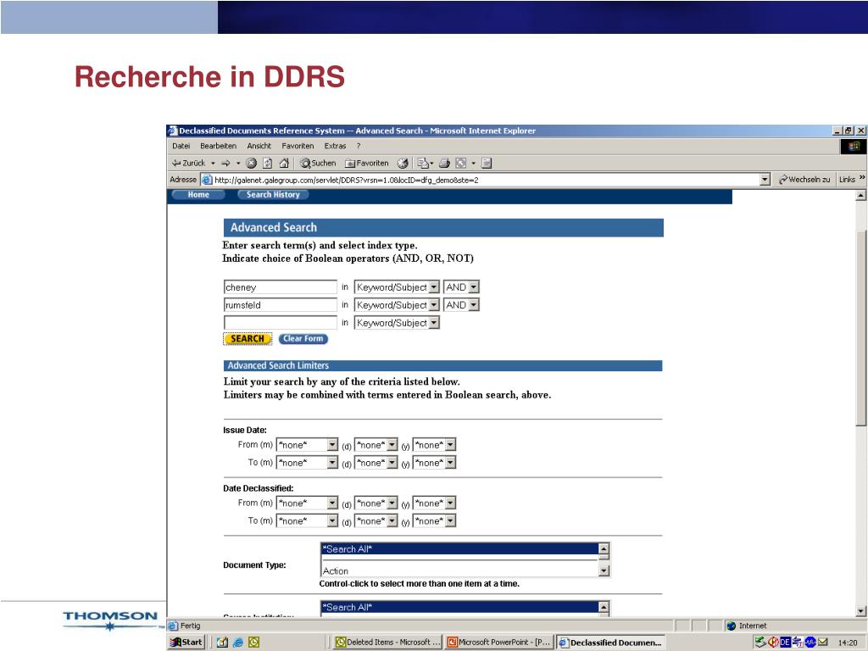Open Date Declassified To month dropdown
868x651 pixels.
(x=307, y=521)
